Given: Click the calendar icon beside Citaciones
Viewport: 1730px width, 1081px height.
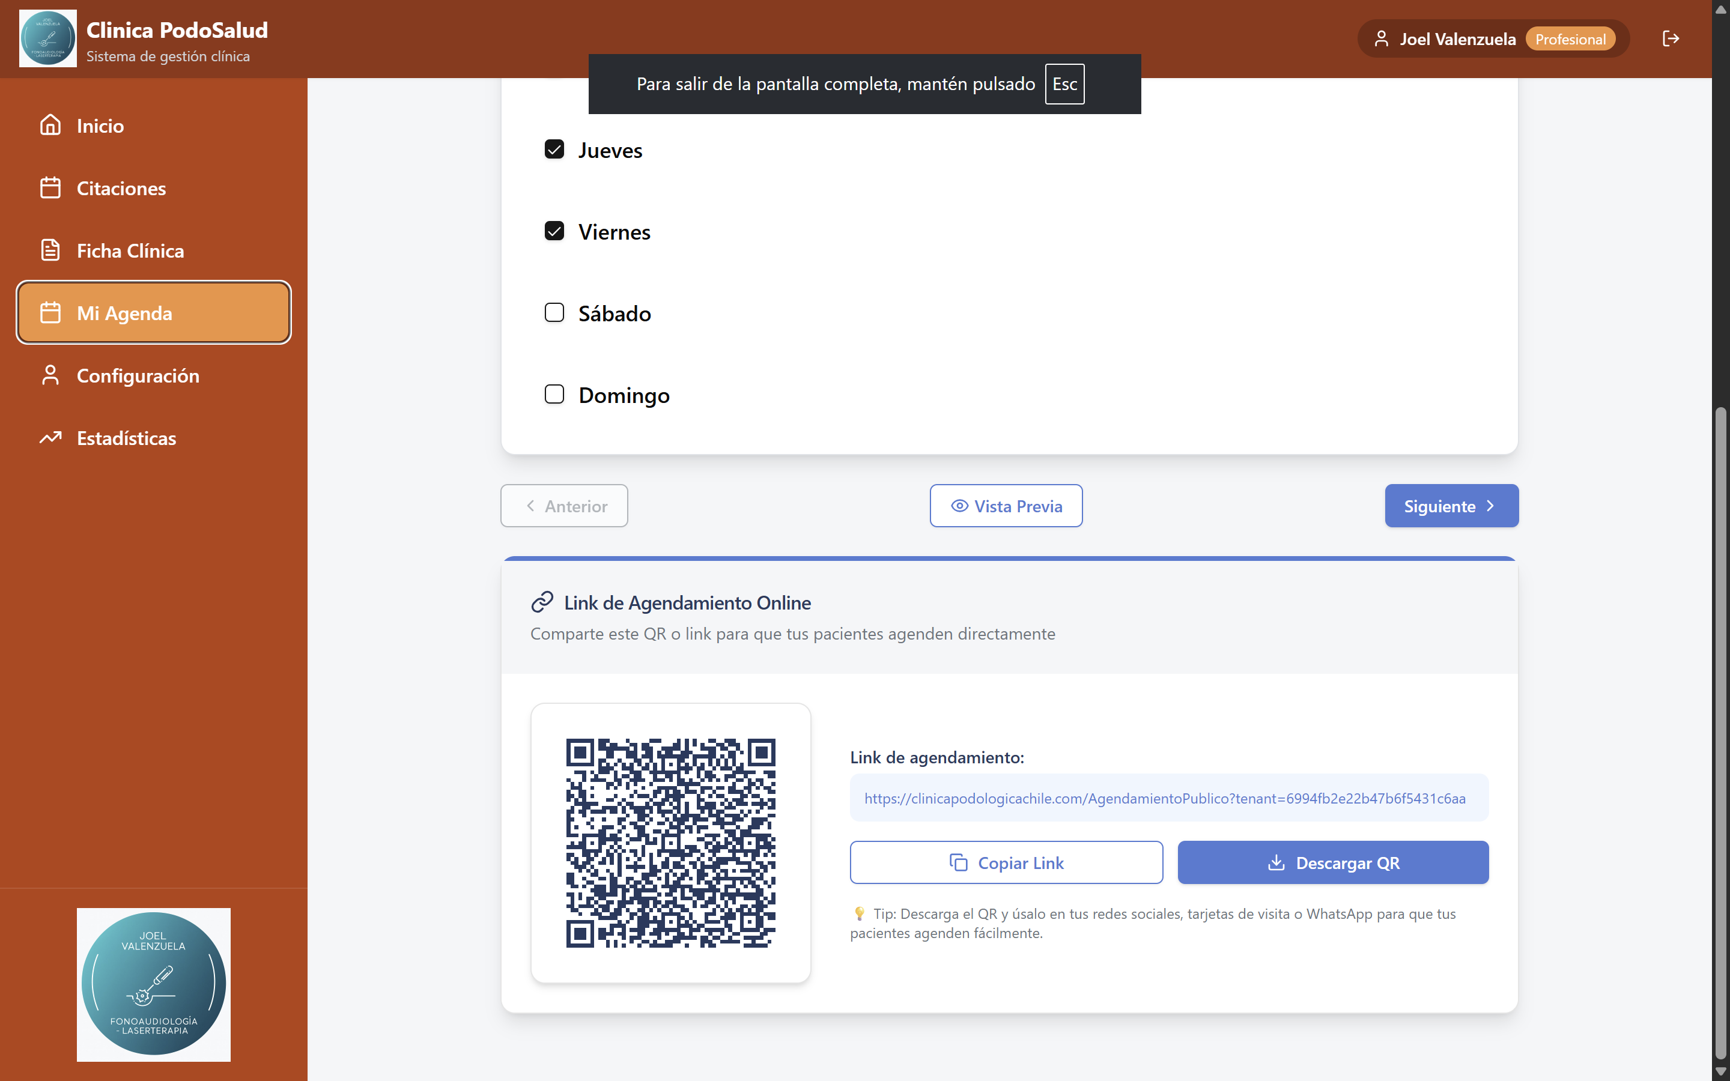Looking at the screenshot, I should click(50, 187).
